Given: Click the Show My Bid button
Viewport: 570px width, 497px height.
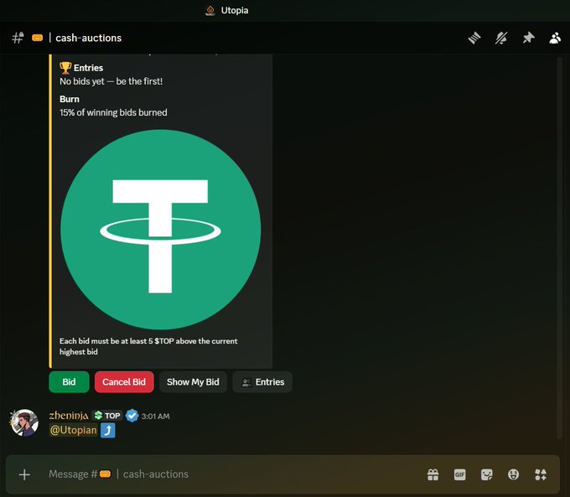Looking at the screenshot, I should click(x=193, y=381).
